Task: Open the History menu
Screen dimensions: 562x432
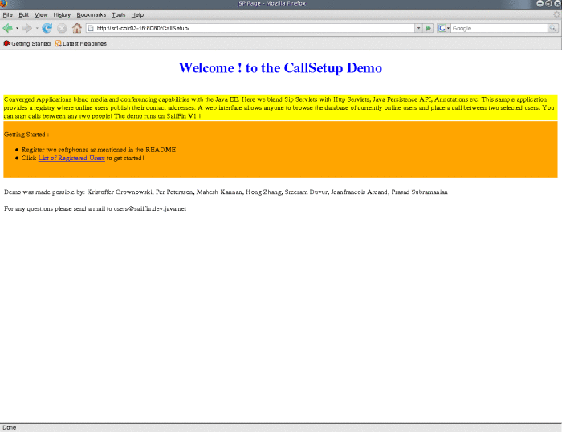Action: (62, 14)
